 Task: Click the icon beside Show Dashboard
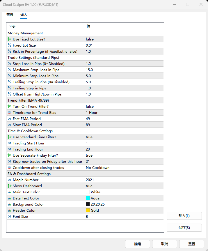tap(10, 186)
